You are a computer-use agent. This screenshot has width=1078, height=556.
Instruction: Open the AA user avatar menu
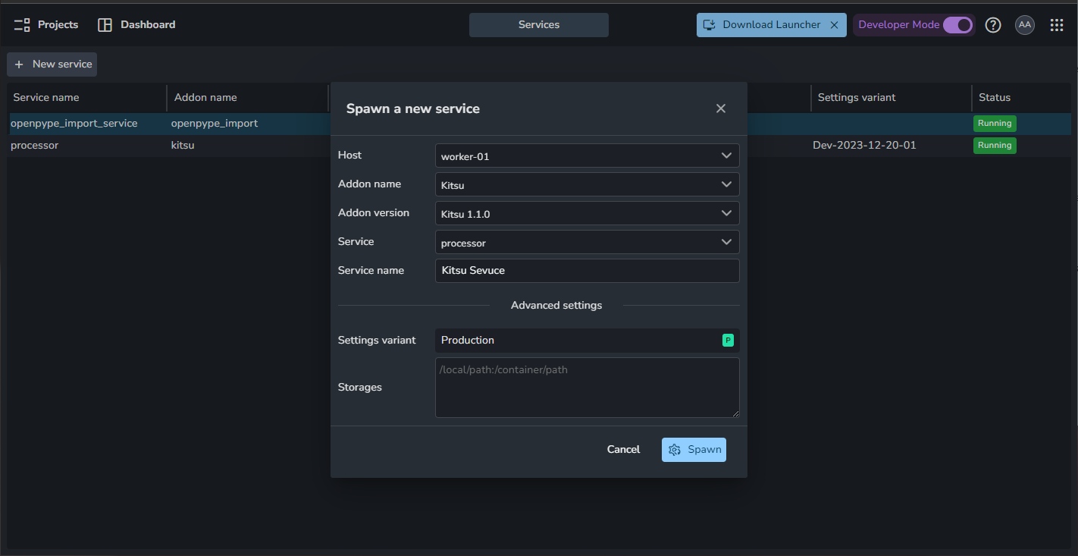pyautogui.click(x=1025, y=25)
